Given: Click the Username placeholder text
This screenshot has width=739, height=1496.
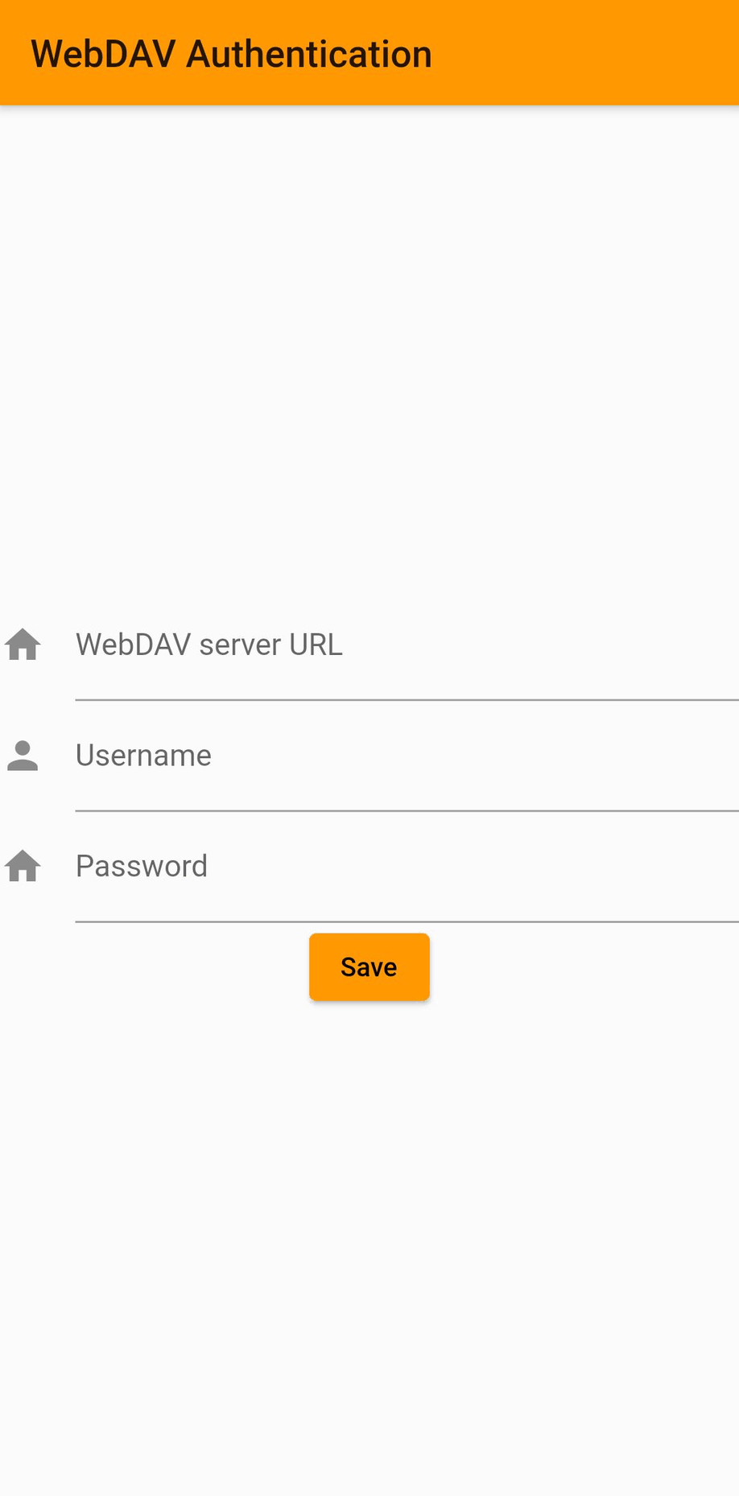Looking at the screenshot, I should click(143, 755).
